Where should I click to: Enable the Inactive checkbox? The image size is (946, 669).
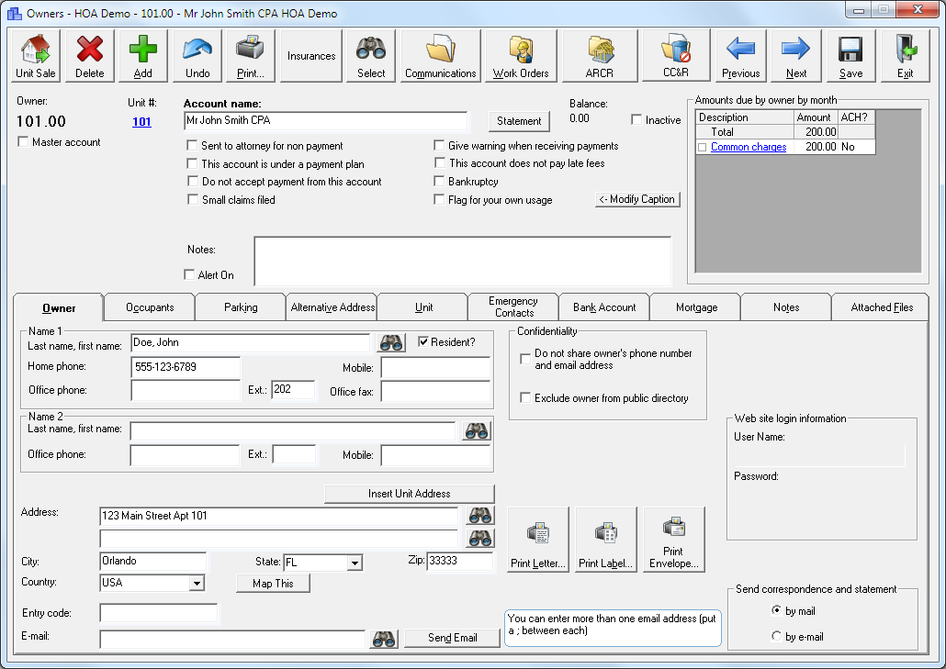click(636, 119)
